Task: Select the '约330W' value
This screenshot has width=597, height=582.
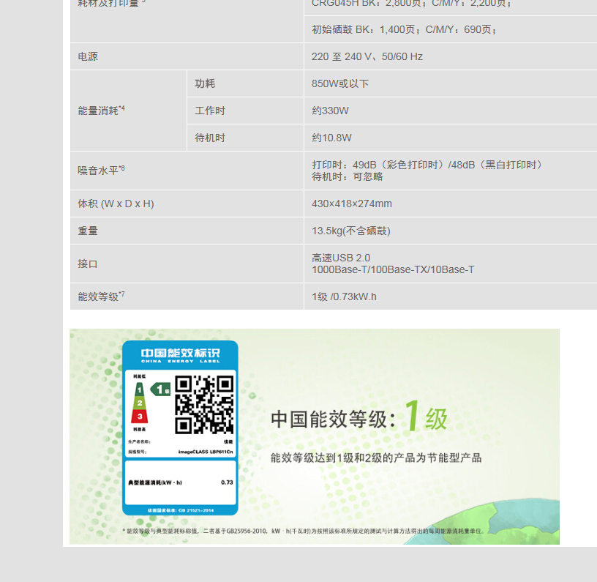Action: click(x=330, y=111)
